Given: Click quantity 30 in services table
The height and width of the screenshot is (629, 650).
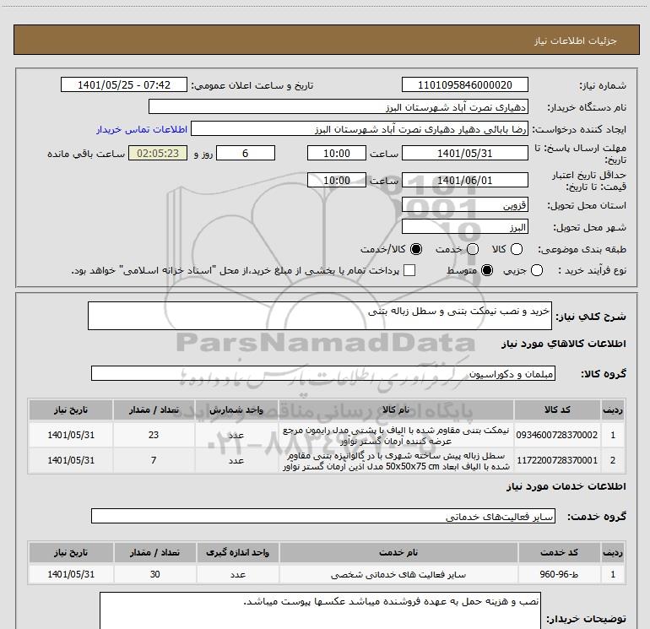Looking at the screenshot, I should (155, 574).
